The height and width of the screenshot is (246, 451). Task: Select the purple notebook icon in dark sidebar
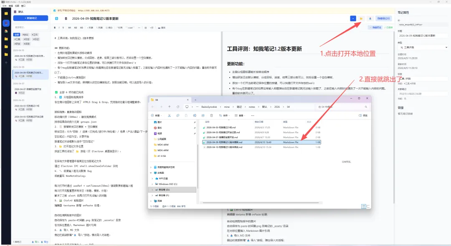[x=6, y=23]
